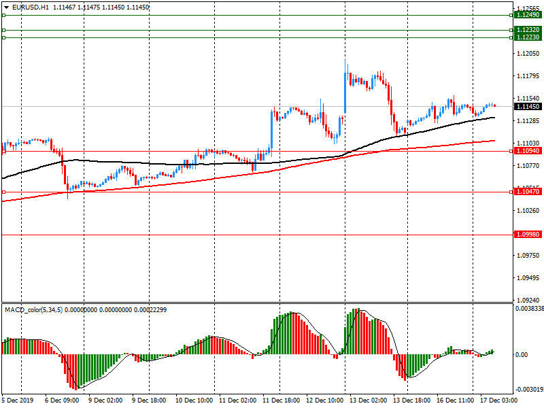Click the 13 Dec 18:00 time label
544x408 pixels.
pyautogui.click(x=412, y=401)
